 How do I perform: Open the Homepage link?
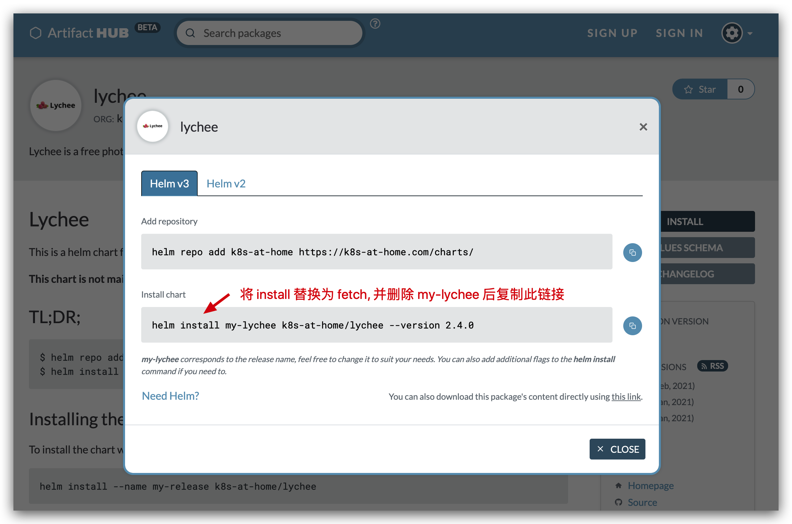click(650, 486)
